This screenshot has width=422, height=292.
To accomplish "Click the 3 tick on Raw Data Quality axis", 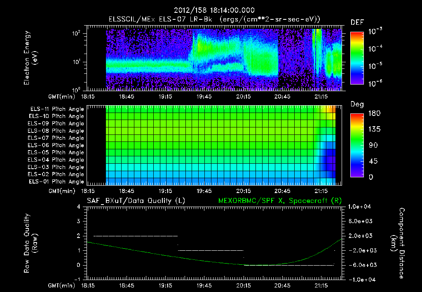I will 78,221.
